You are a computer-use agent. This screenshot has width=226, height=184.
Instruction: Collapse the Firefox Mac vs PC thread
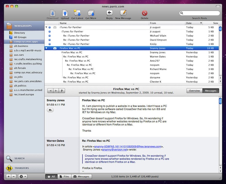coord(46,48)
